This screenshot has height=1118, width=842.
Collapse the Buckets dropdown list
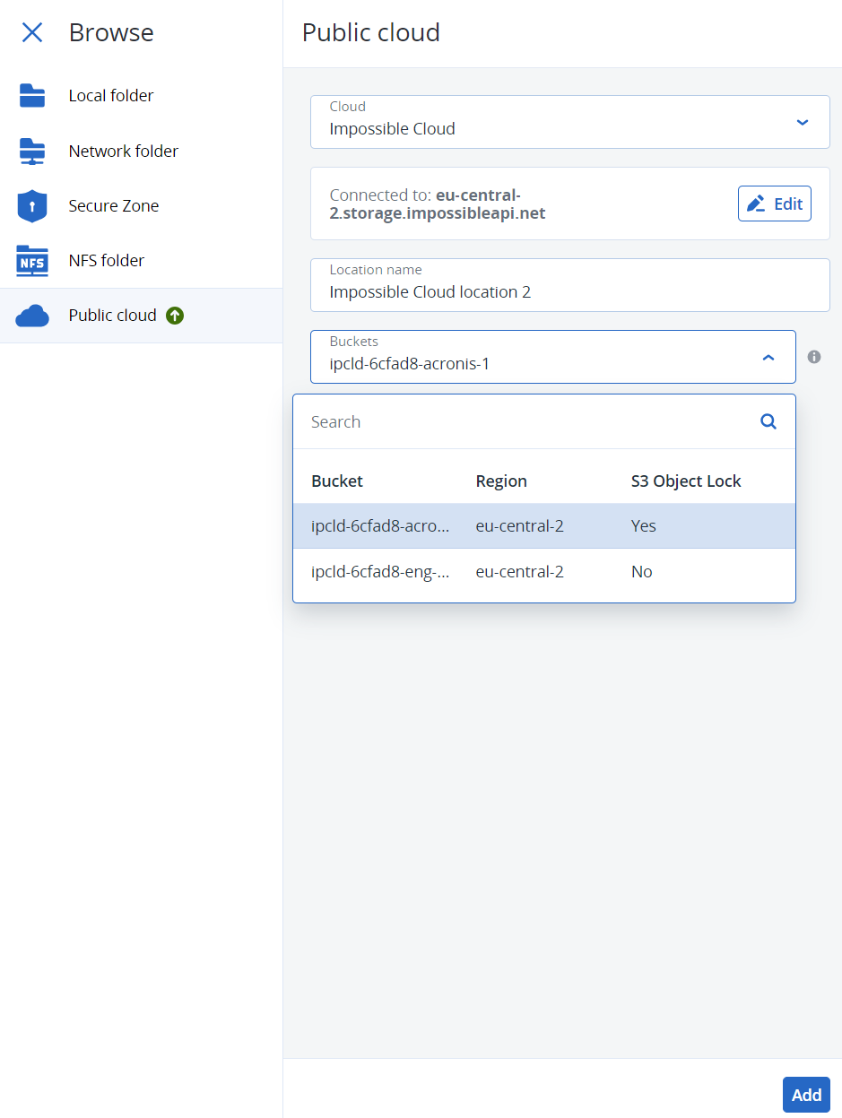tap(768, 356)
